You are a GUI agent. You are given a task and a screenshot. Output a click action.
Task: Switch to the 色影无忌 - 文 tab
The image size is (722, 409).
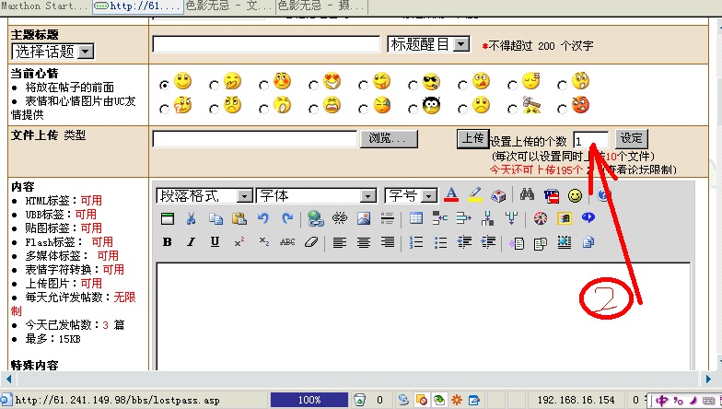(x=228, y=7)
